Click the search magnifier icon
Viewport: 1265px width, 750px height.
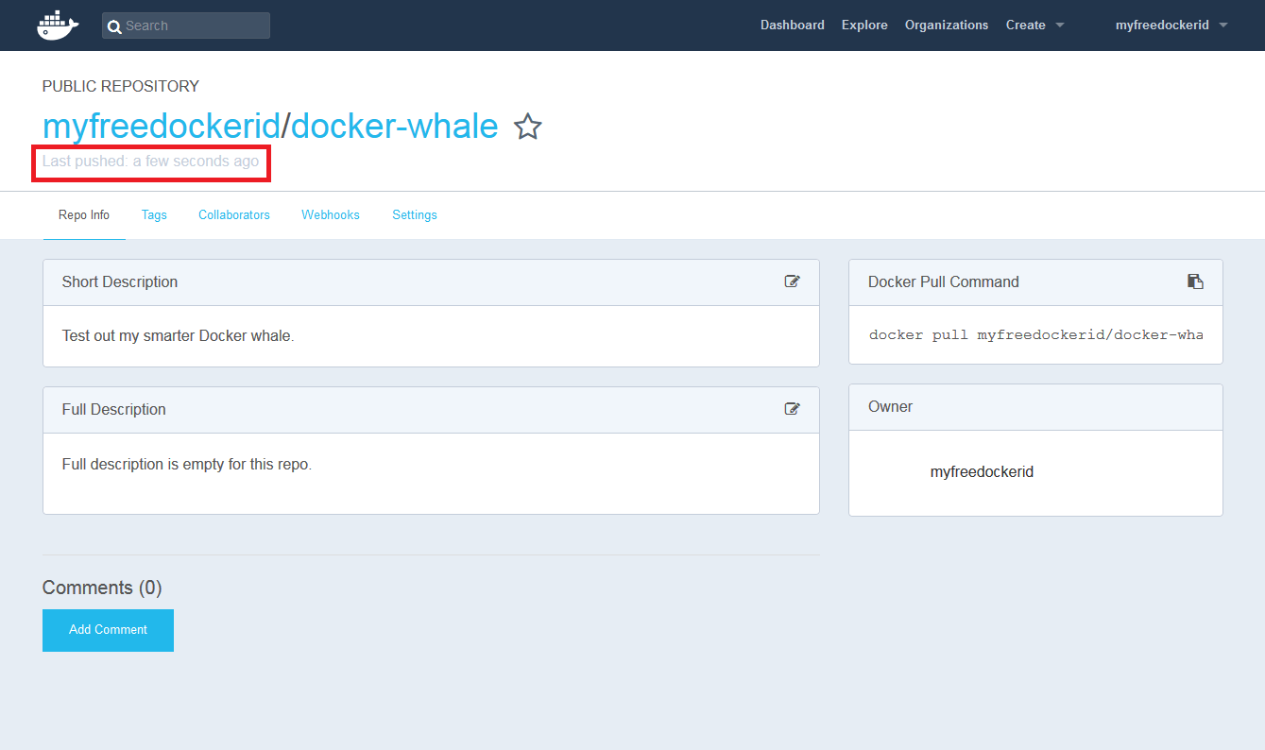pyautogui.click(x=114, y=26)
